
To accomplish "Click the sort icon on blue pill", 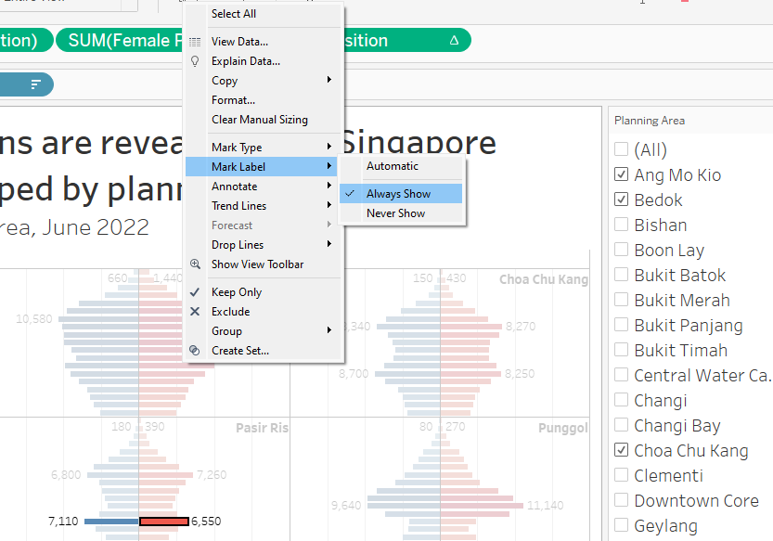I will click(x=36, y=84).
